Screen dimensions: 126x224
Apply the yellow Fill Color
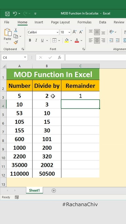(x=67, y=40)
